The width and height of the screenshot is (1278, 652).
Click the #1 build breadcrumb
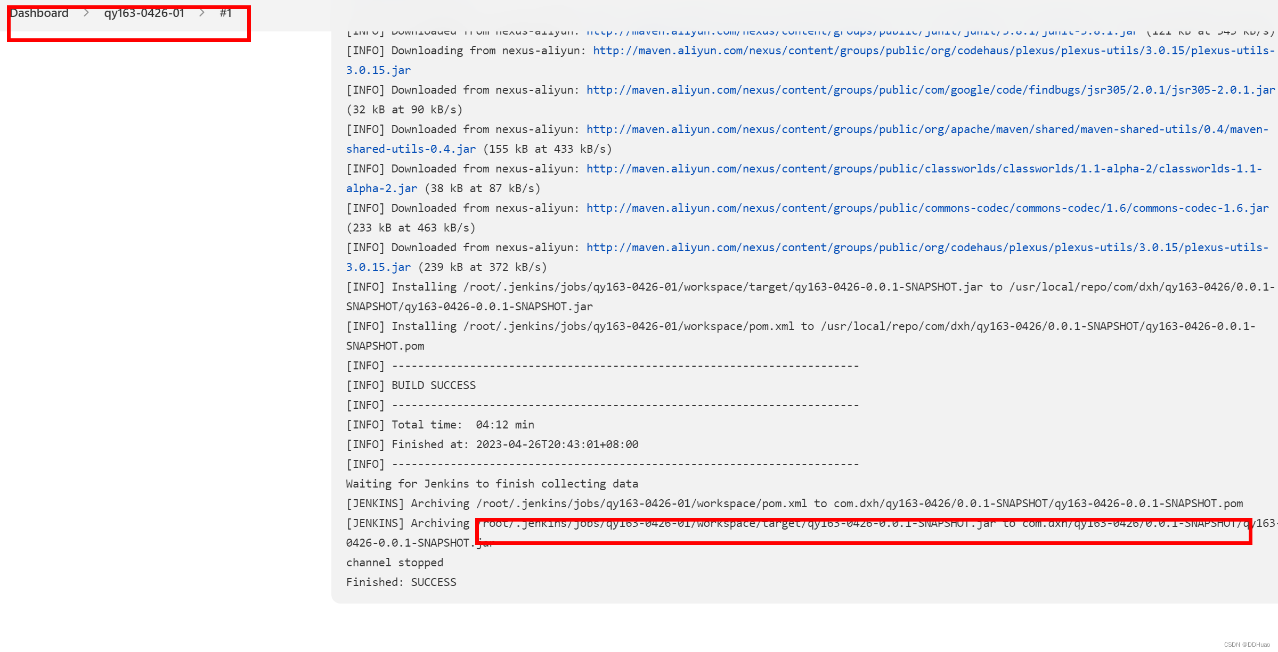pos(226,13)
